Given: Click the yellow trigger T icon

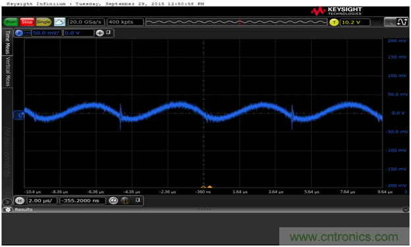Looking at the screenshot, I should [x=334, y=22].
